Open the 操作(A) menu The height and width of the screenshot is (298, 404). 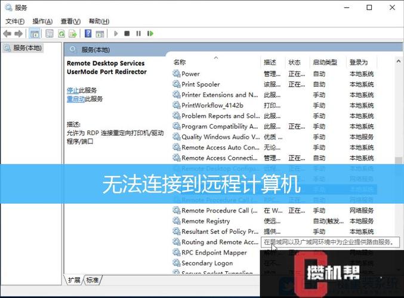(x=42, y=21)
